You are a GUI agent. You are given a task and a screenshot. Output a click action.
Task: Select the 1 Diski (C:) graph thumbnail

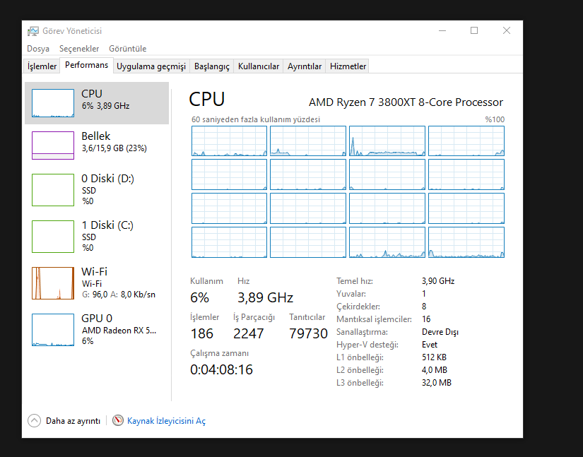click(53, 236)
